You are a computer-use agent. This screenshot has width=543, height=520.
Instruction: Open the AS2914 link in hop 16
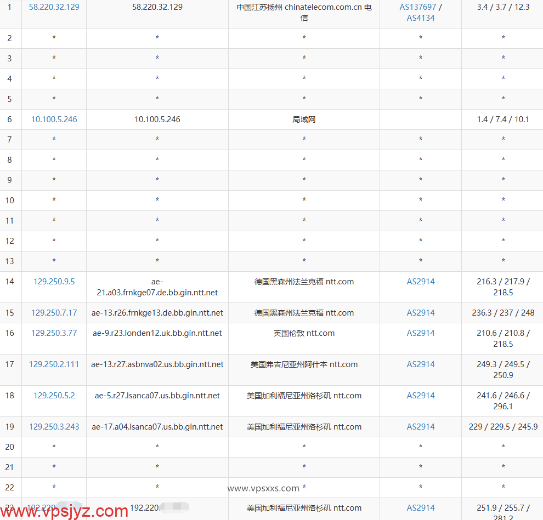click(x=420, y=333)
